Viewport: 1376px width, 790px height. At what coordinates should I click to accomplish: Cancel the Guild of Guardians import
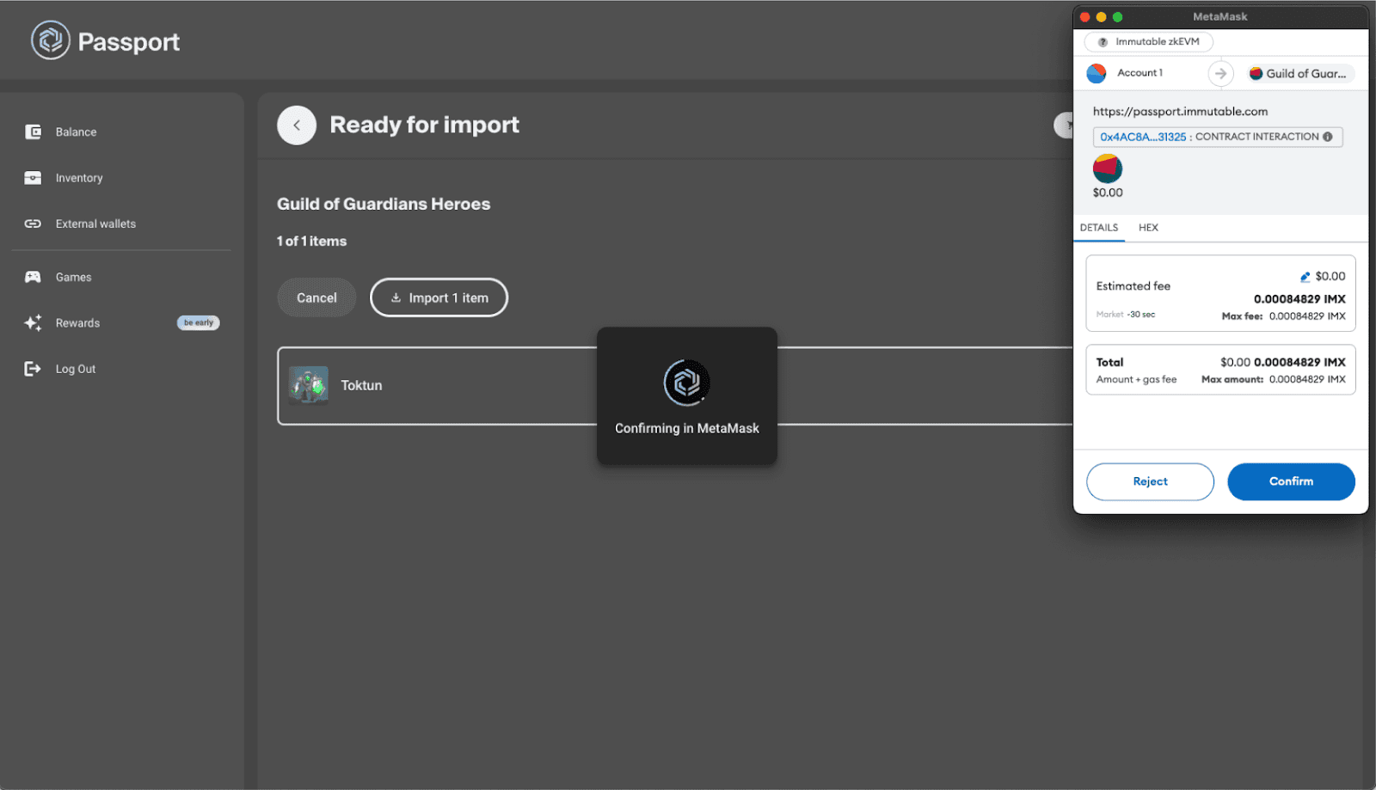pos(316,297)
